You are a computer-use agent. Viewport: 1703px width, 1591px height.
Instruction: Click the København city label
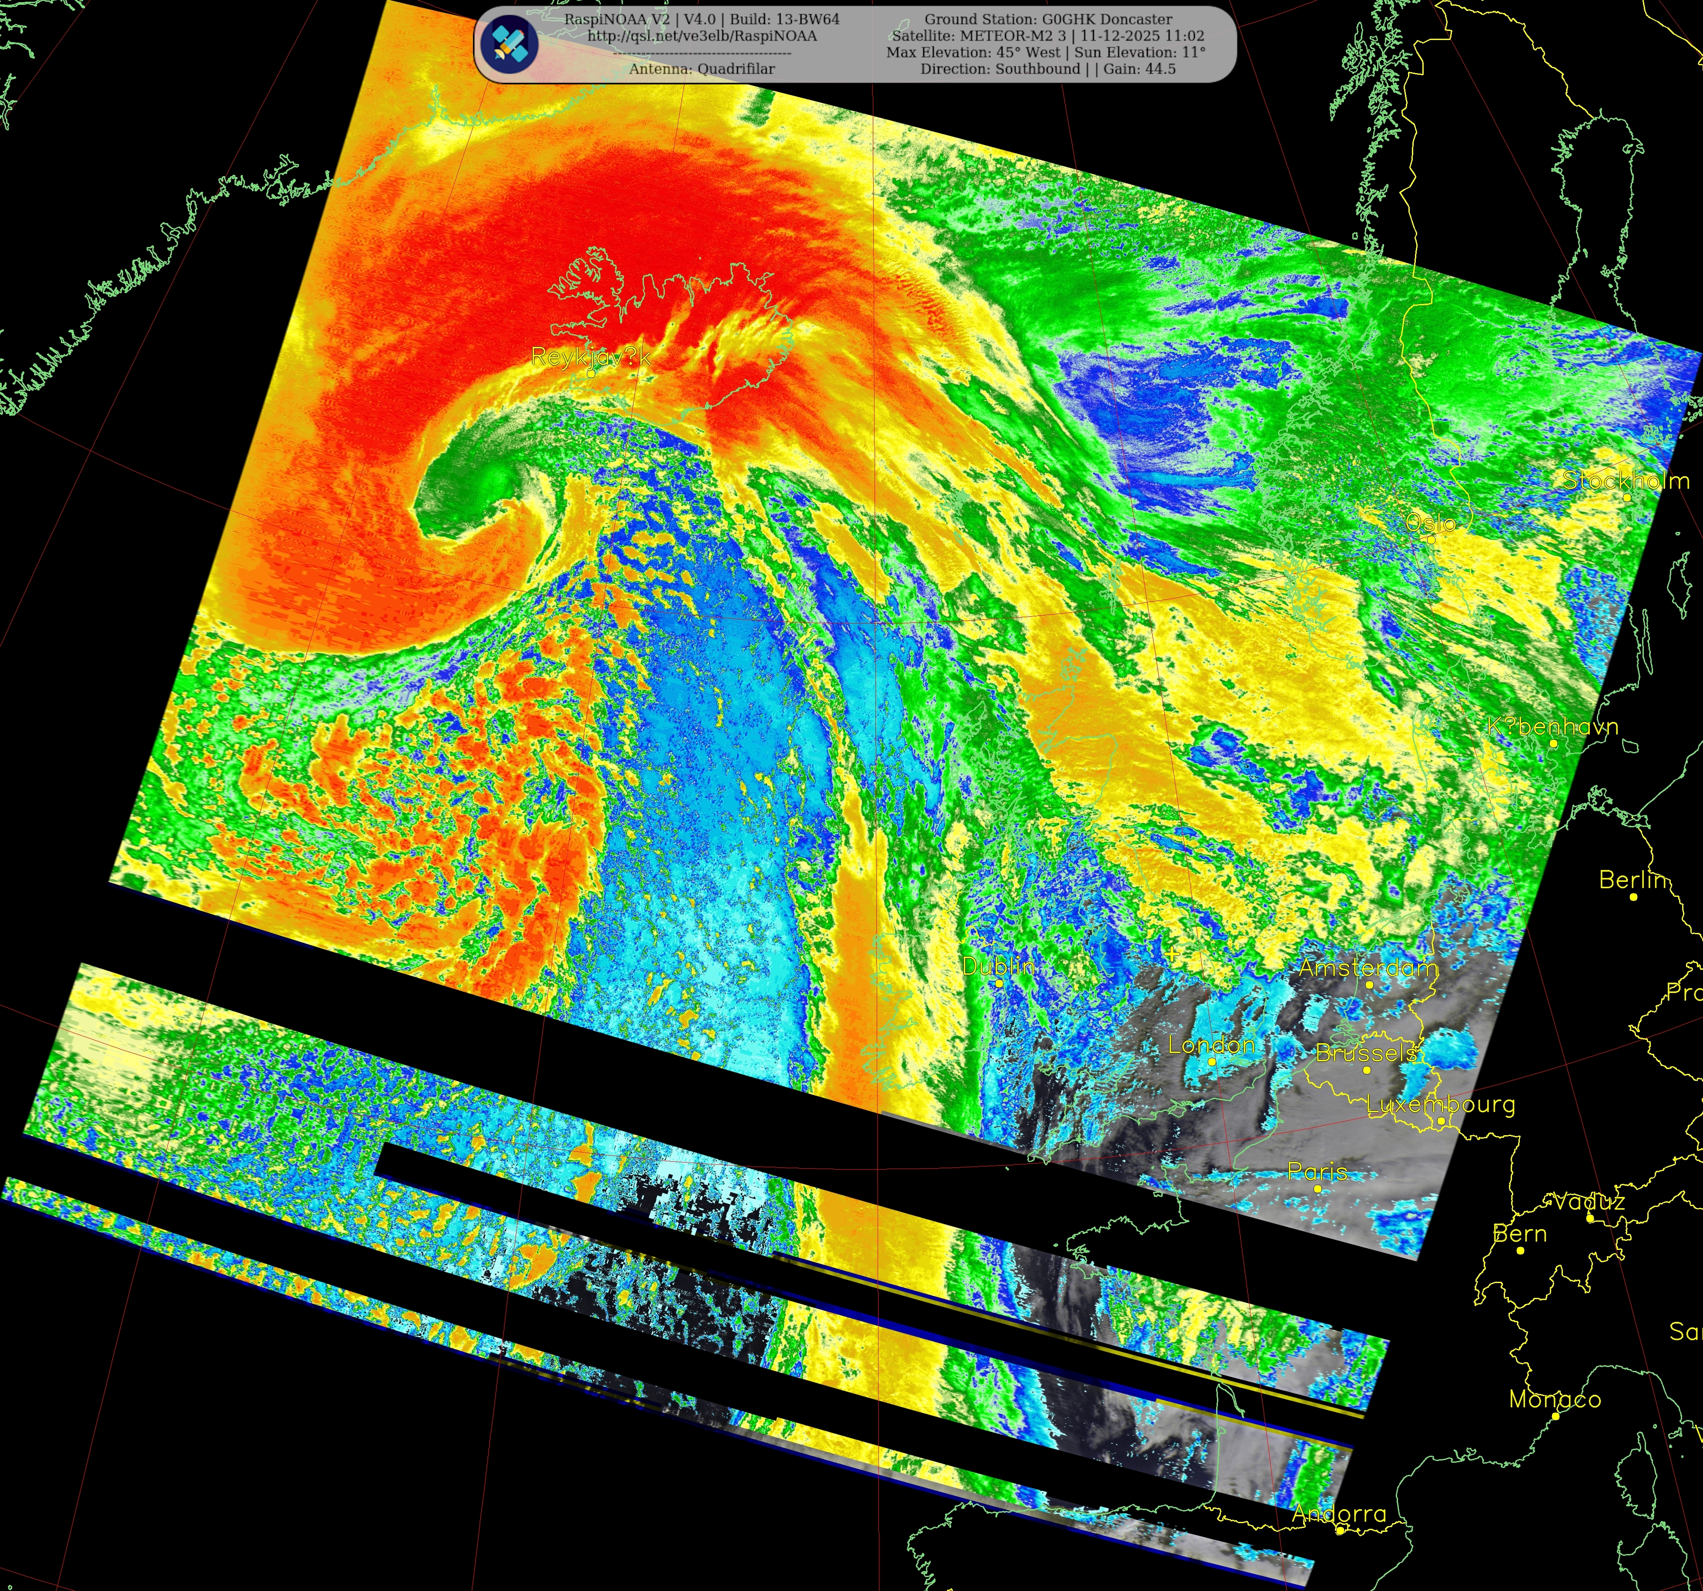(x=1552, y=726)
